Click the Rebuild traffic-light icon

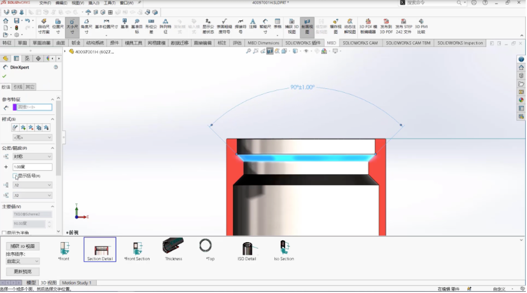click(x=17, y=28)
